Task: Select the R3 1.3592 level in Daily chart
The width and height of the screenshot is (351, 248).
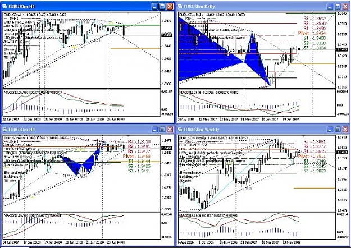Action: coord(314,19)
